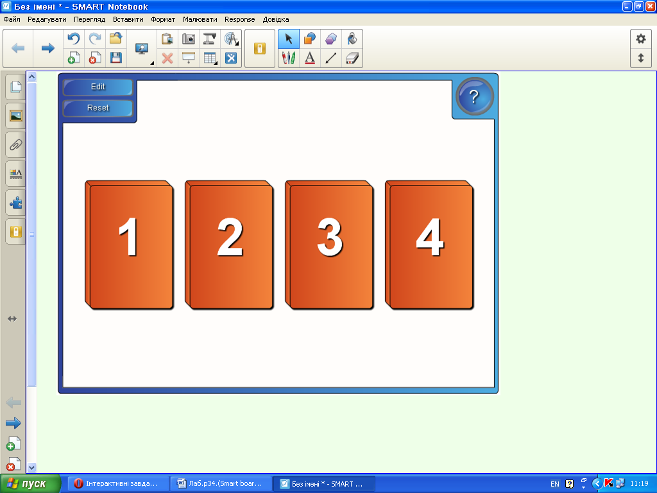657x493 pixels.
Task: Open view screens monitor icon
Action: tap(142, 49)
